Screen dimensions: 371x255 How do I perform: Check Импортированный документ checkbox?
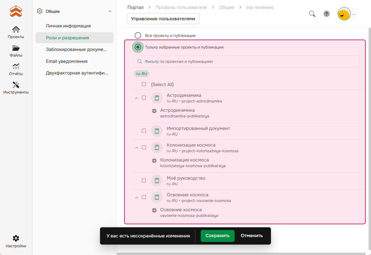[144, 131]
